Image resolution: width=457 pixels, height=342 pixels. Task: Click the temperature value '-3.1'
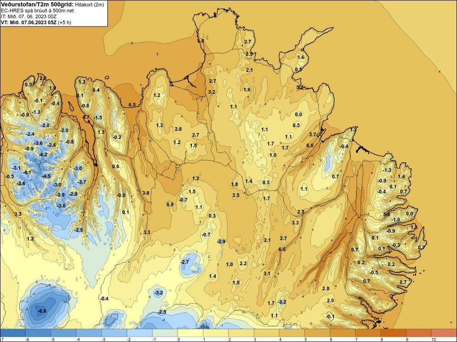pos(16,168)
